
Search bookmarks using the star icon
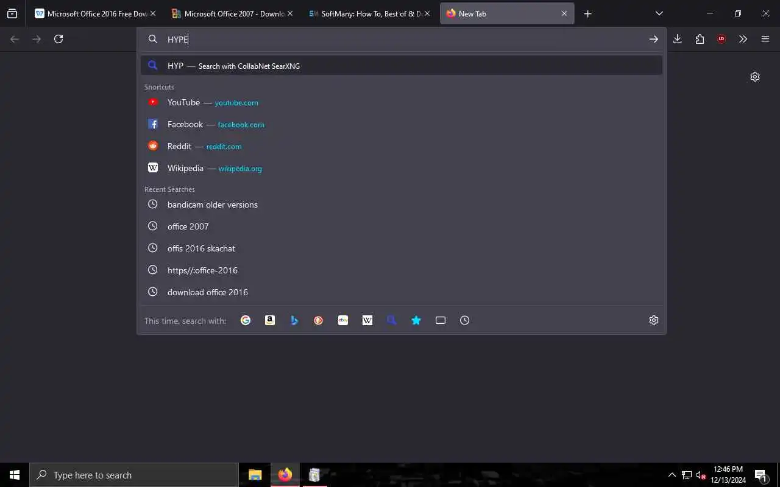point(416,320)
